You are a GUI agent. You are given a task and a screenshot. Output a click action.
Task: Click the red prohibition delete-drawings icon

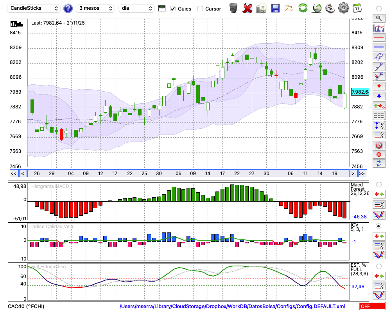378,145
